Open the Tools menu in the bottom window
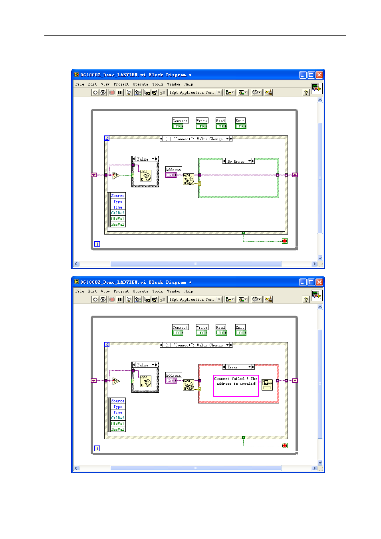 coord(157,291)
